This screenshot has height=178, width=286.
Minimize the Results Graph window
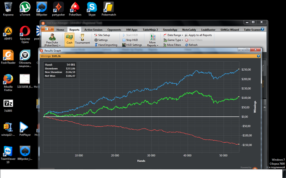click(x=241, y=50)
